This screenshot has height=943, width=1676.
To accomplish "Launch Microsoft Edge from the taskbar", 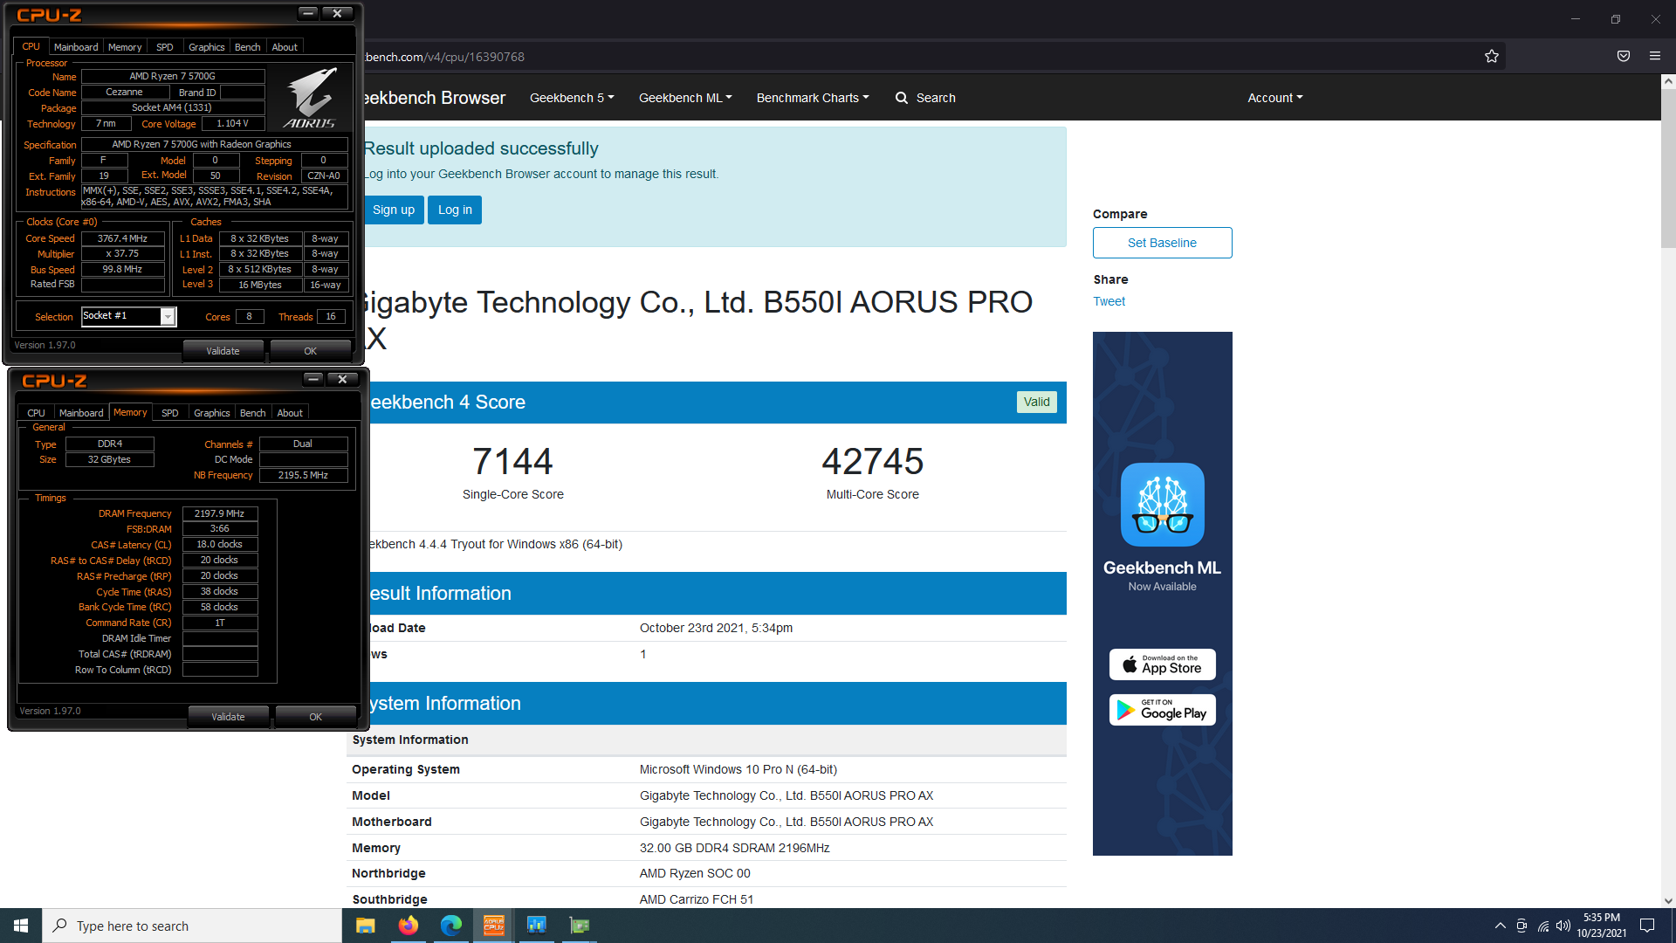I will tap(450, 926).
